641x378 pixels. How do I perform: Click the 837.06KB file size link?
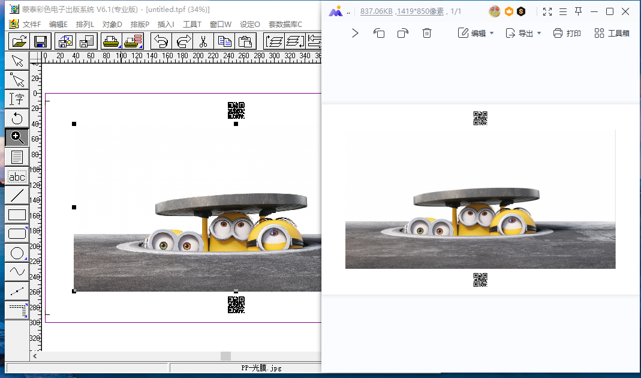click(377, 11)
